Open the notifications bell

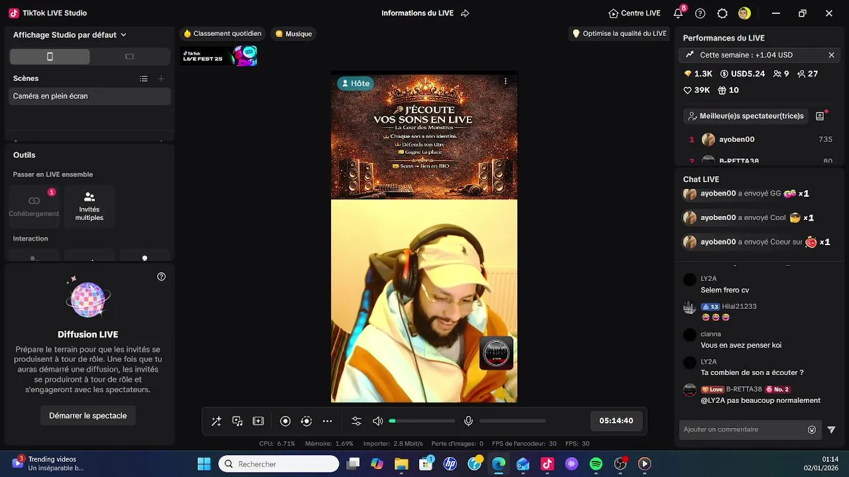click(678, 13)
